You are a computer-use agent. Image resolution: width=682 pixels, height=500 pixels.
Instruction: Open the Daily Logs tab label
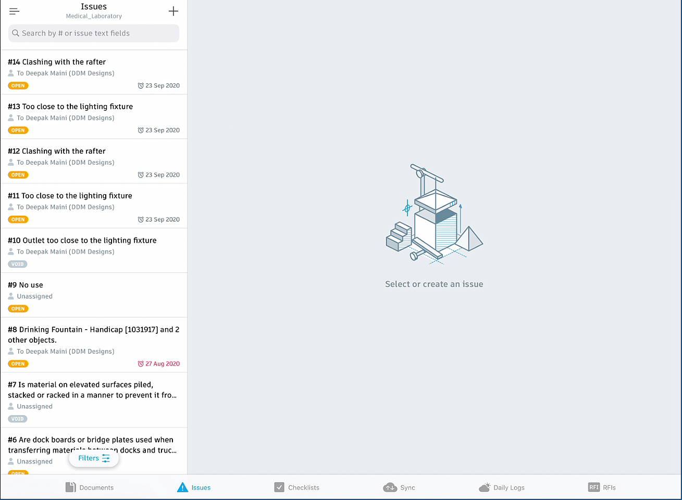(x=509, y=488)
